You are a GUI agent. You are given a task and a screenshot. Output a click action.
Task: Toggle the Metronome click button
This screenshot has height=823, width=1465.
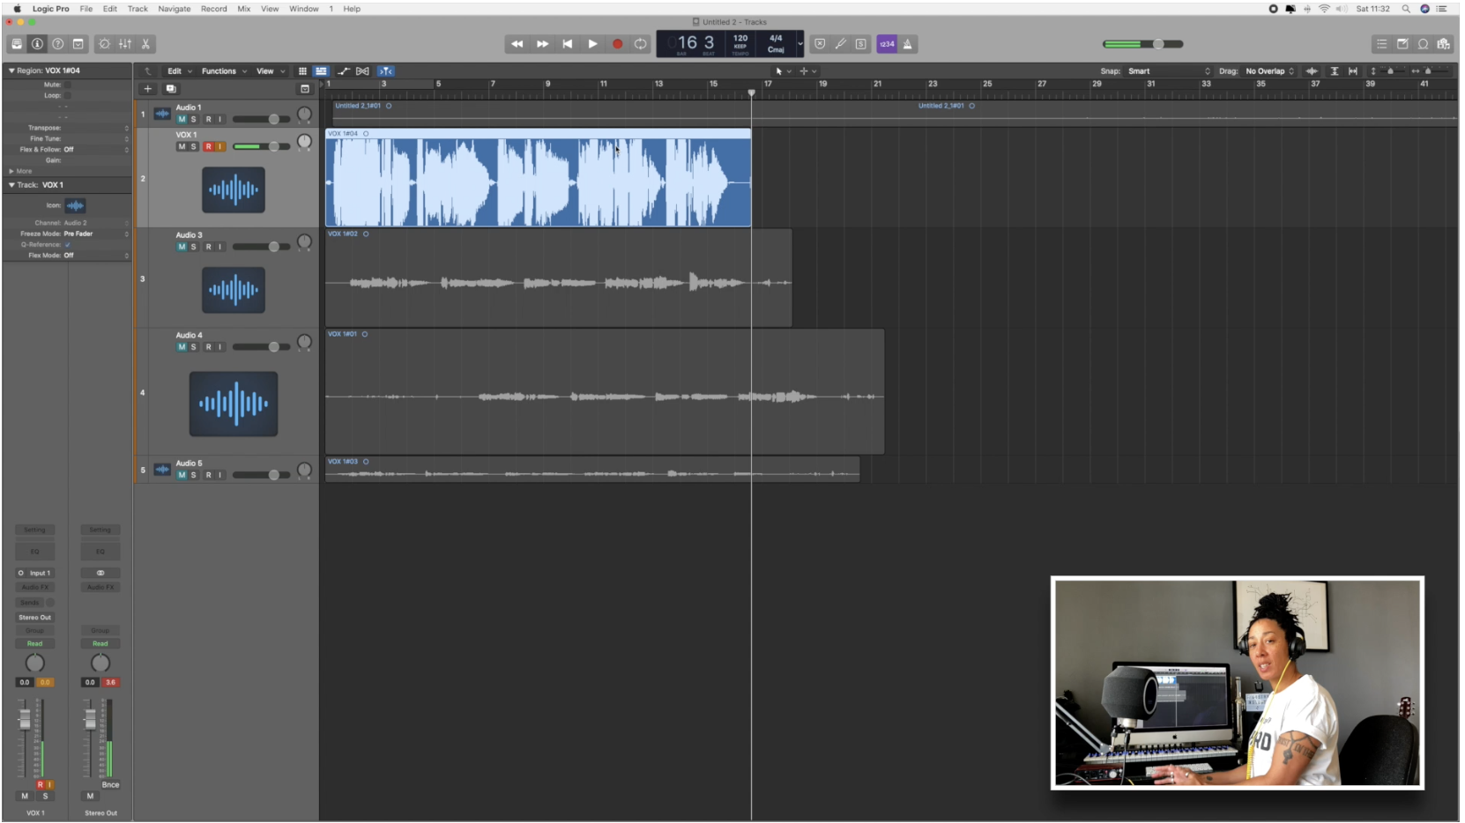[x=908, y=44]
